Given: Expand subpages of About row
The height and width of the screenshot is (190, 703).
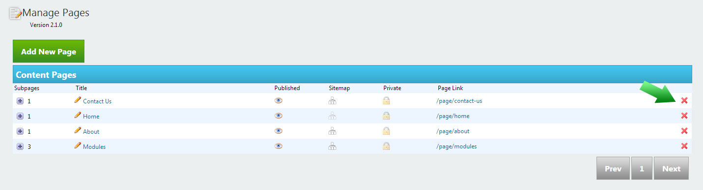Looking at the screenshot, I should pos(20,131).
